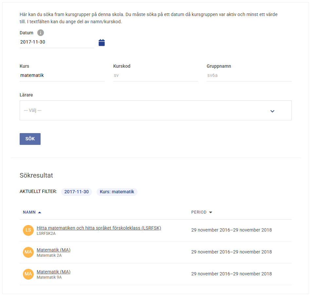Open the Matematik (MA) 2A link
This screenshot has height=295, width=311.
[x=54, y=250]
